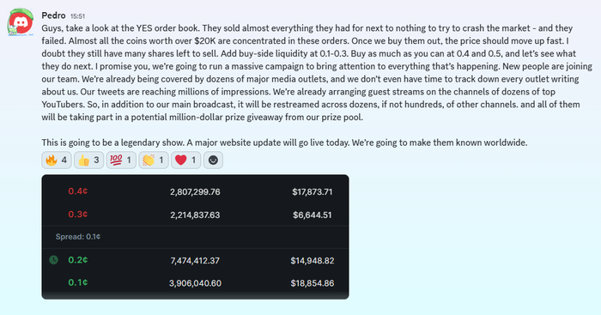Click the 15:51 message timestamp

click(77, 16)
